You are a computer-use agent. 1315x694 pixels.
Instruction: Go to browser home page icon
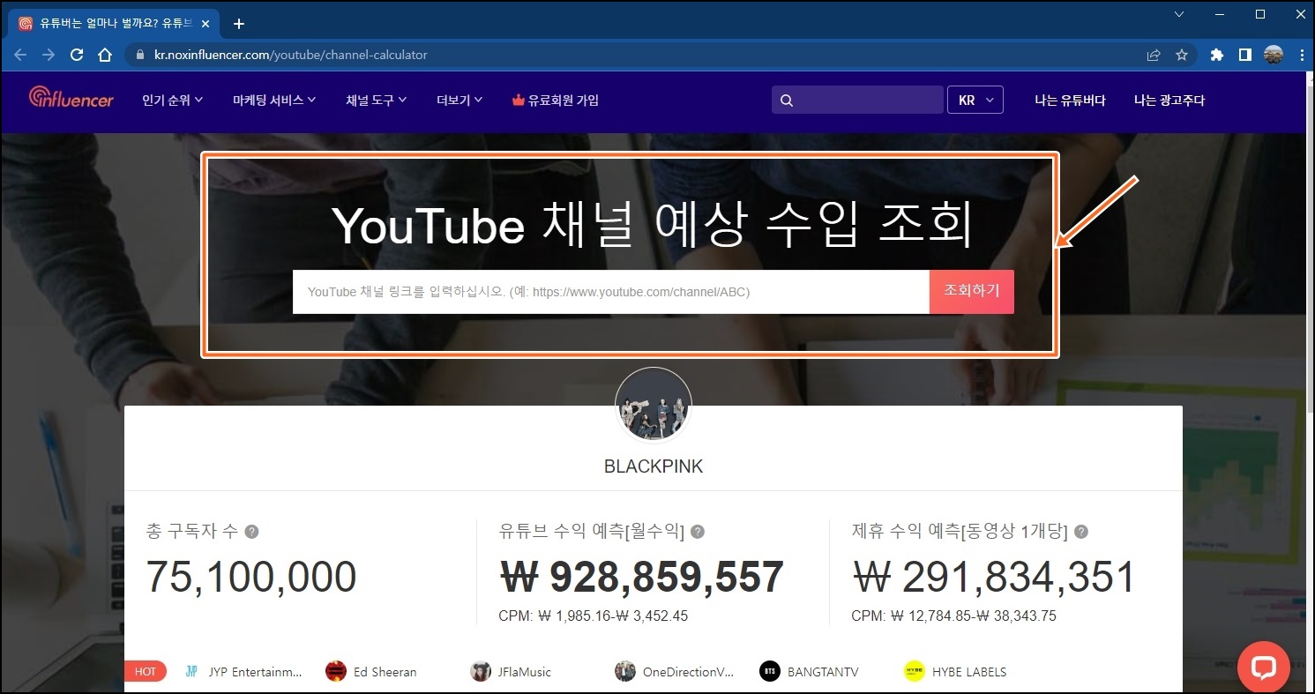pos(105,55)
